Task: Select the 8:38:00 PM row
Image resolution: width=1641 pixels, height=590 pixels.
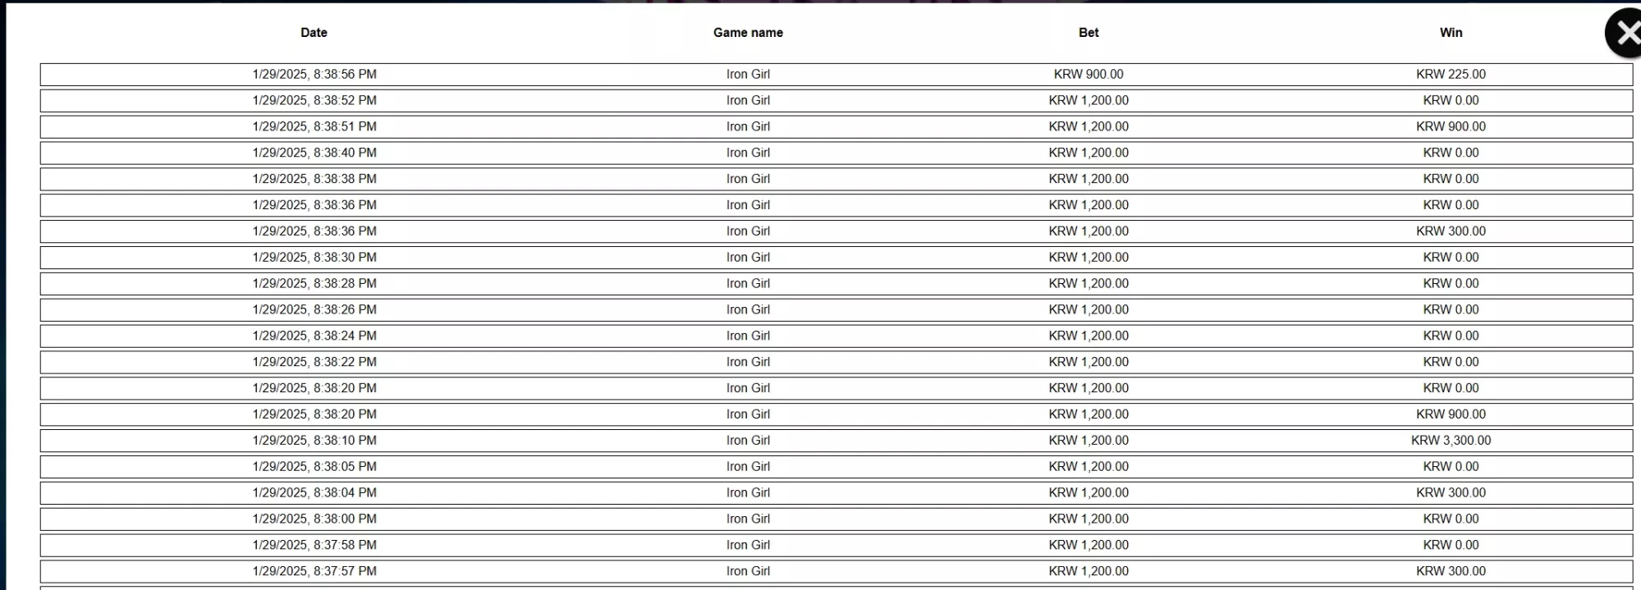Action: 837,519
